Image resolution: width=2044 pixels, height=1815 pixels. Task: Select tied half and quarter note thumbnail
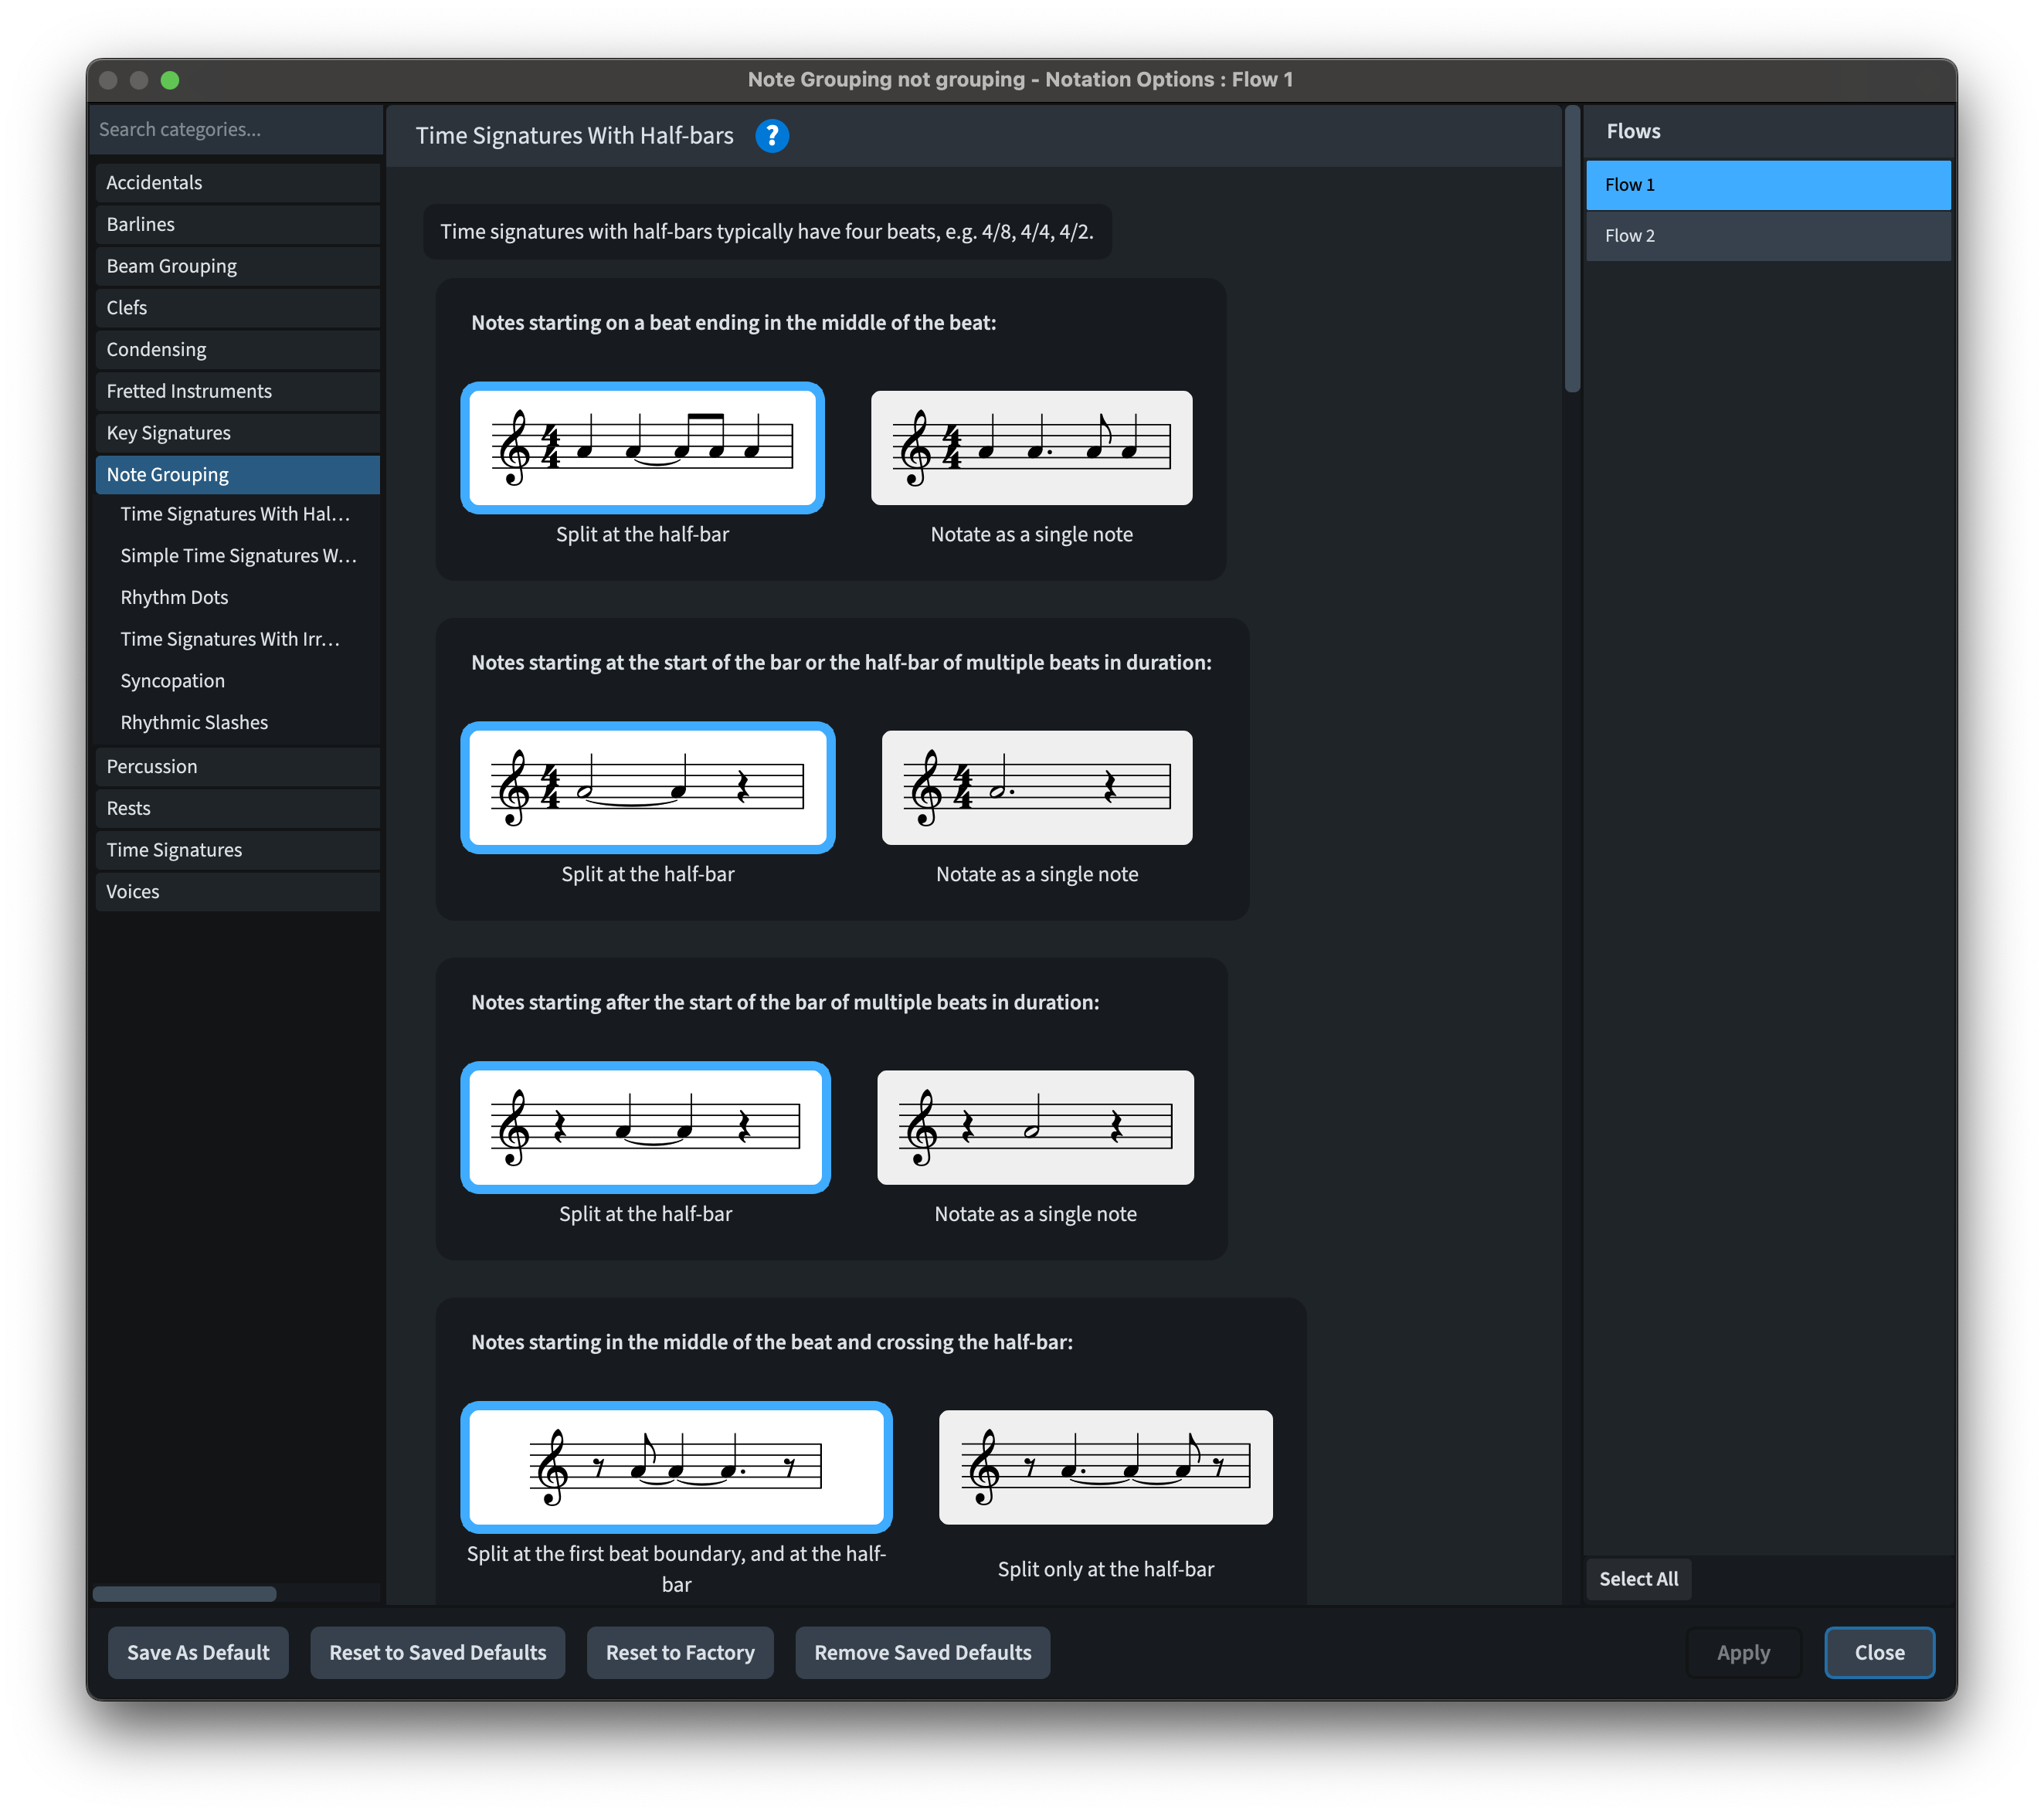647,788
